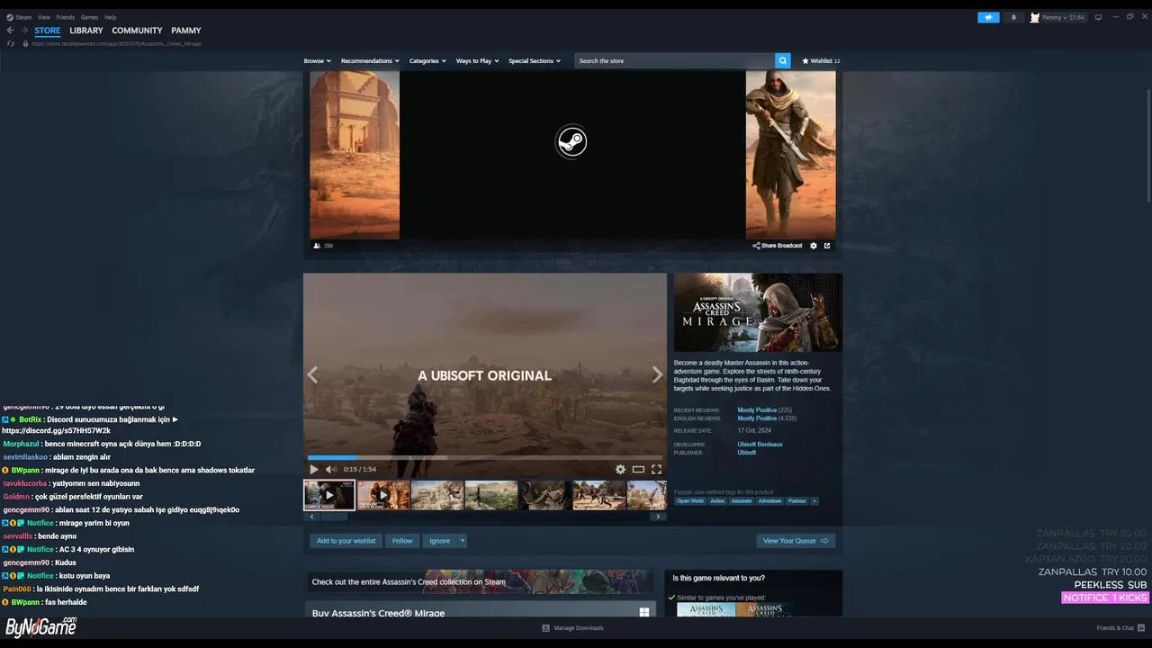
Task: Select the STORE tab
Action: 48,31
